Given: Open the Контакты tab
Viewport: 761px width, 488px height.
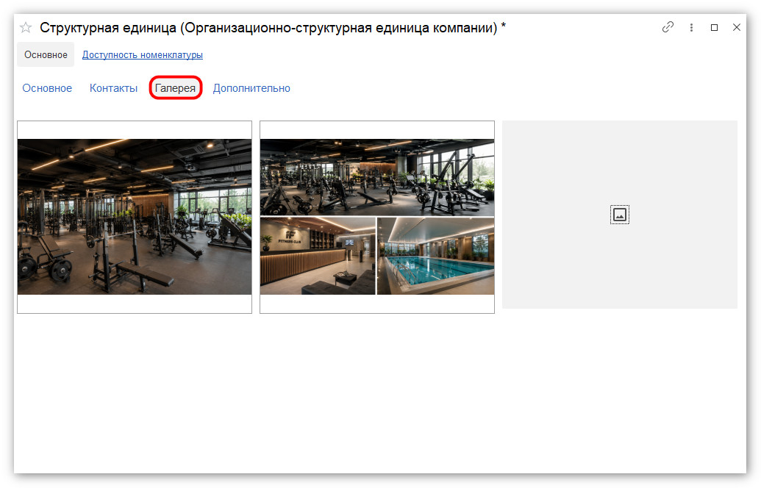Looking at the screenshot, I should tap(113, 88).
